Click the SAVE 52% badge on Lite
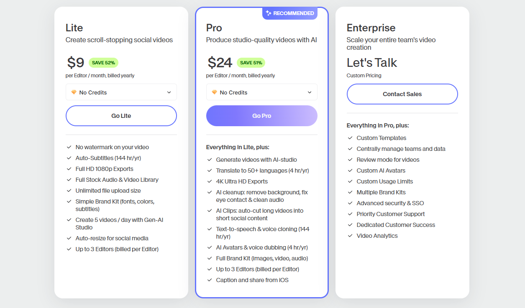The height and width of the screenshot is (308, 525). (103, 63)
